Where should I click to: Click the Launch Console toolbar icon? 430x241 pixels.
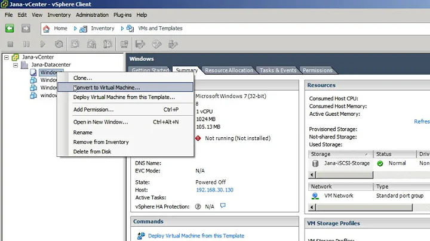[124, 44]
